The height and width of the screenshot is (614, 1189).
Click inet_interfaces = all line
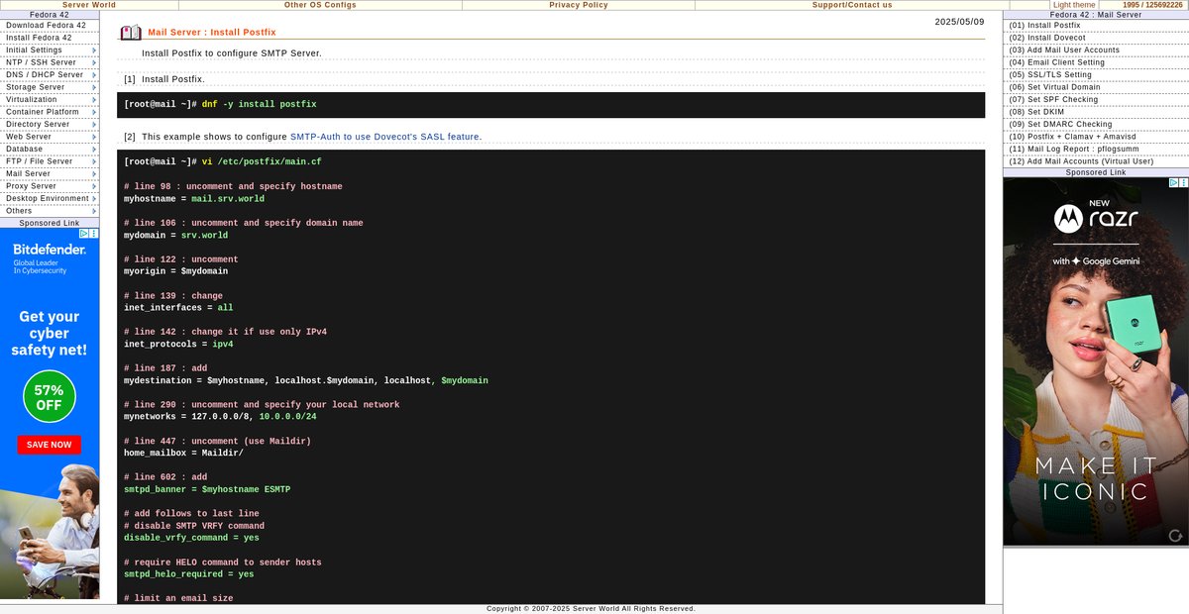pos(178,308)
